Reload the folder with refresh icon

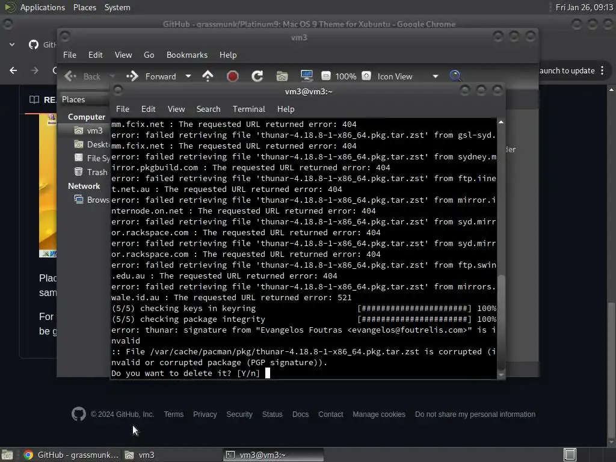[x=257, y=76]
